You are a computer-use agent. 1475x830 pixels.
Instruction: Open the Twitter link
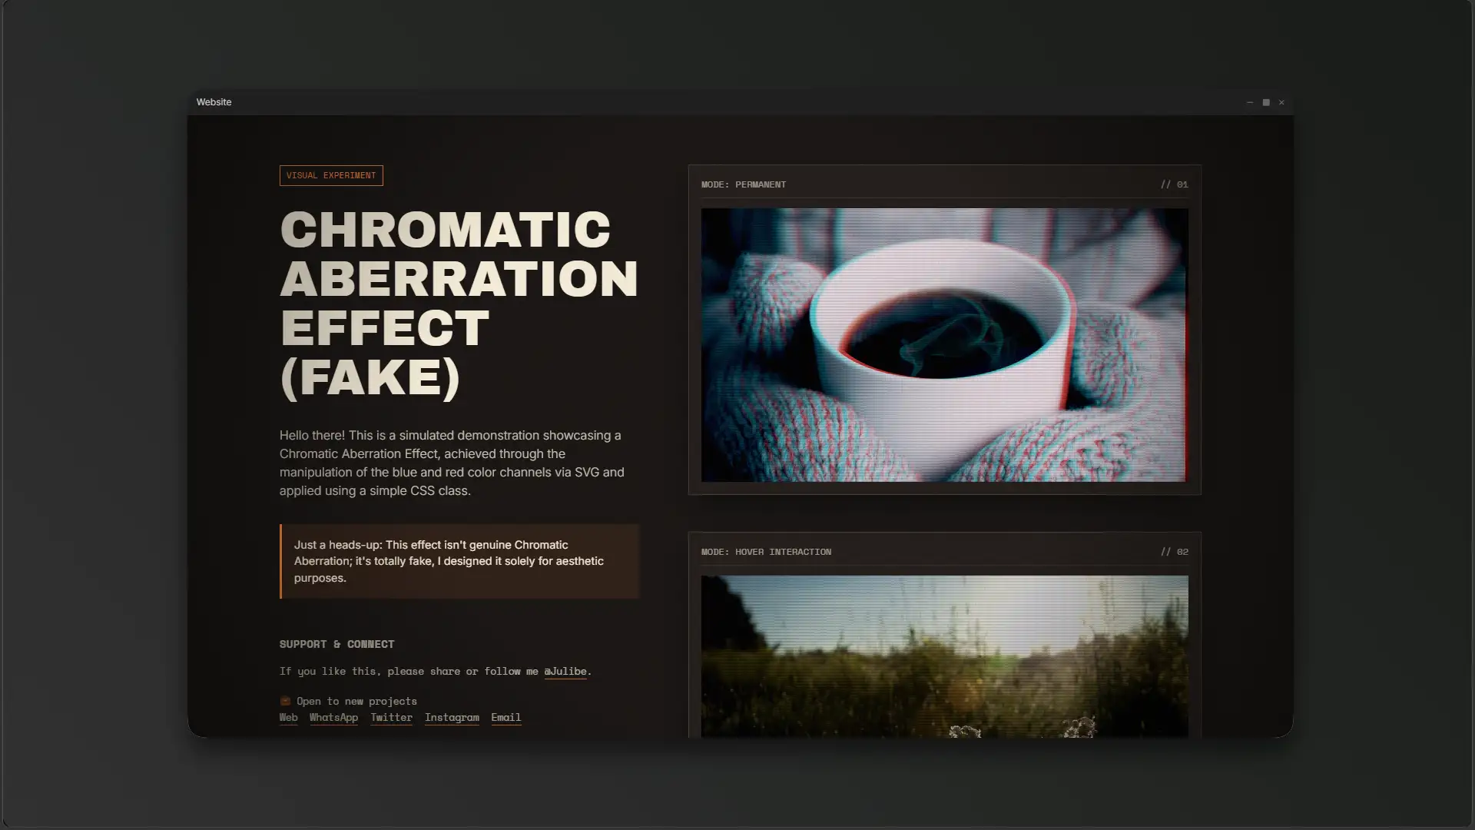391,718
